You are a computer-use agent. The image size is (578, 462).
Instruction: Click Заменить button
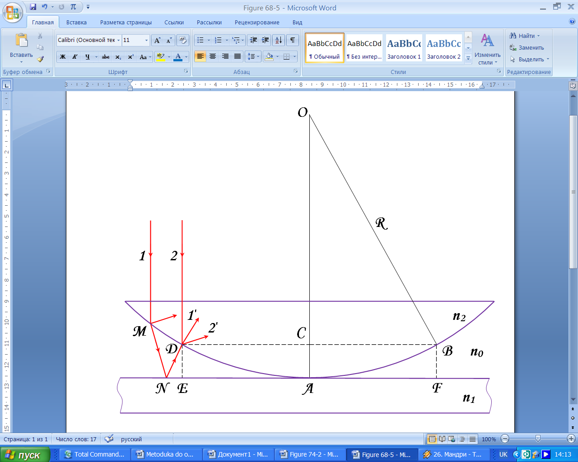pyautogui.click(x=527, y=47)
